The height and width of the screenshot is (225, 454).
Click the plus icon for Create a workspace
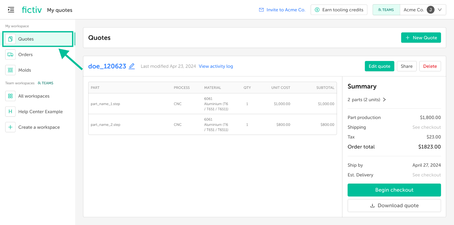point(10,127)
